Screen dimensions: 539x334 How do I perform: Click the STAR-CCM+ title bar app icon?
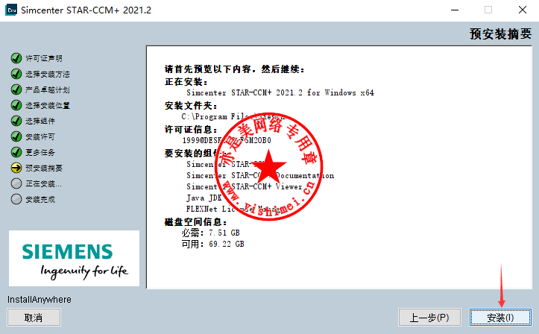tap(11, 10)
